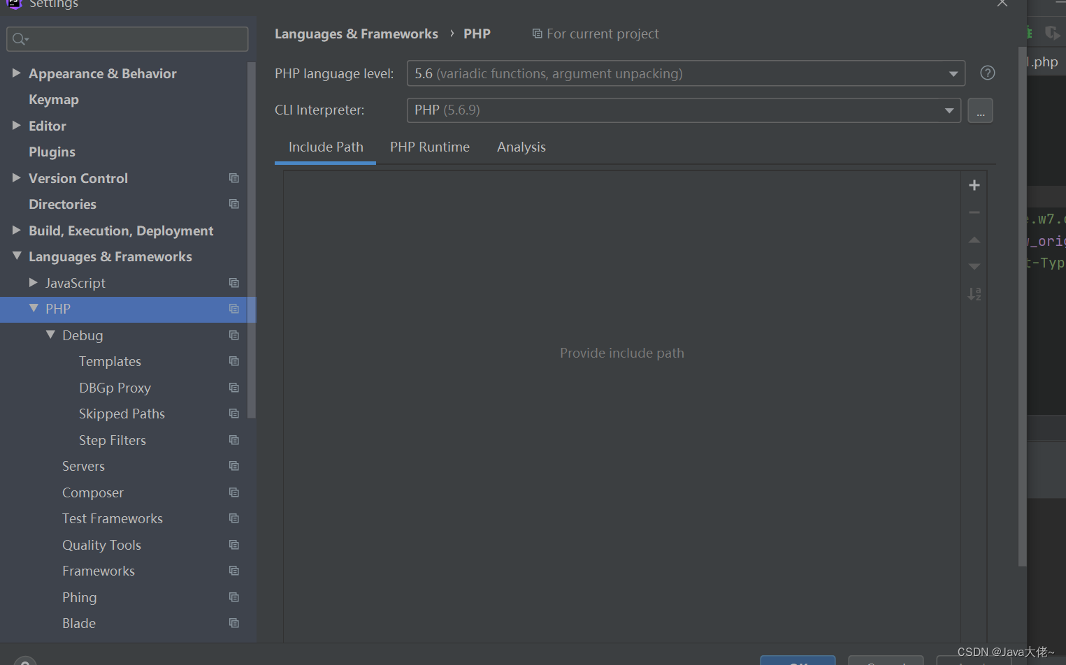Click the copy-settings icon beside Version Control

(x=233, y=178)
